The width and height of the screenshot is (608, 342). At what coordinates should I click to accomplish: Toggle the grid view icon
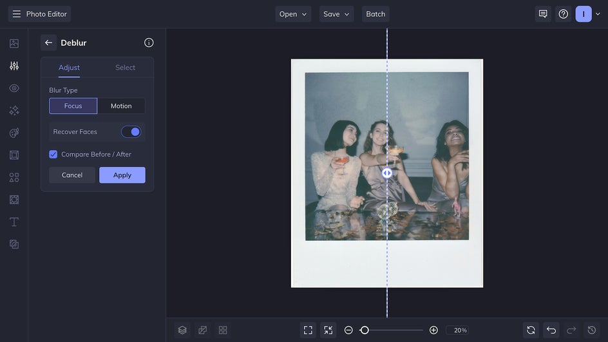coord(223,330)
